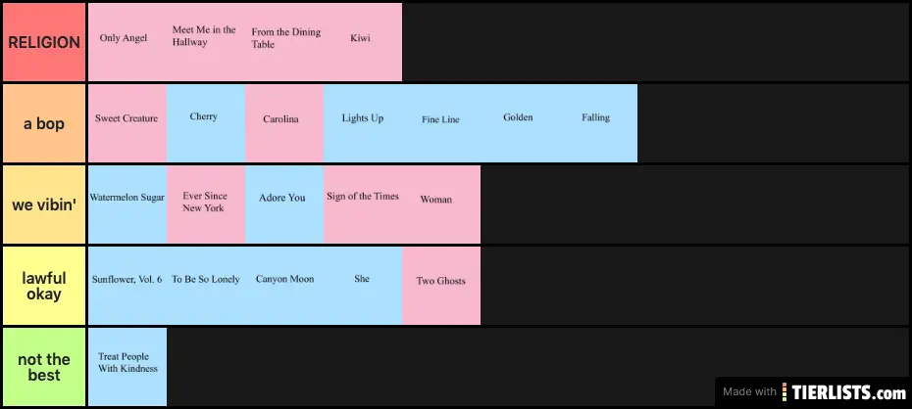Click Treat People With Kindness tile
This screenshot has height=409, width=912.
(x=127, y=366)
